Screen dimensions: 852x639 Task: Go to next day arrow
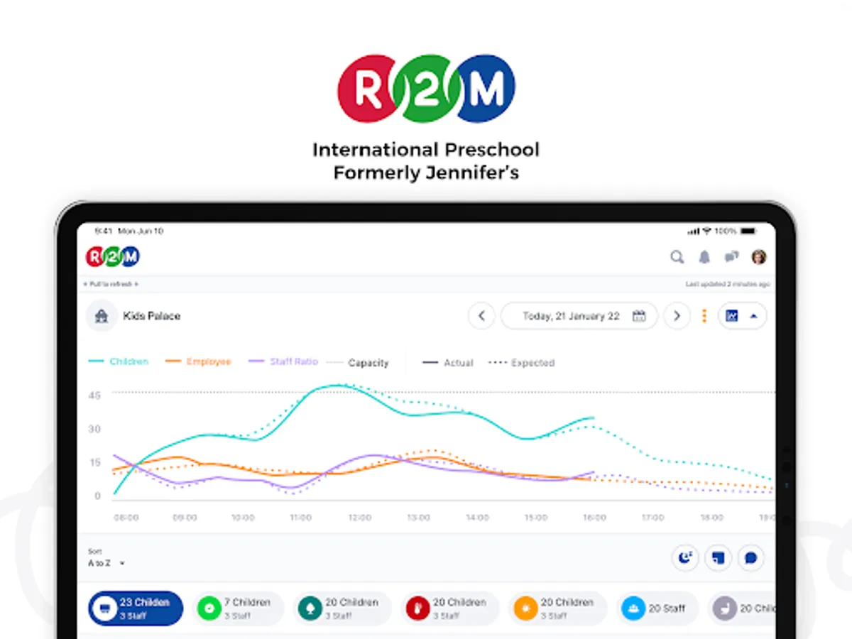tap(677, 316)
